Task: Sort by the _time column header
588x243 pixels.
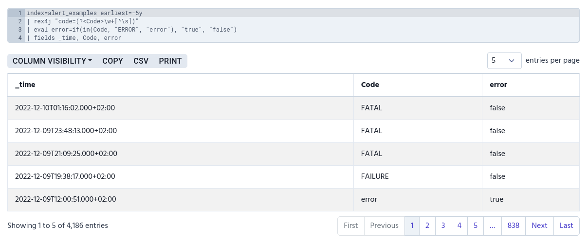Action: (181, 85)
